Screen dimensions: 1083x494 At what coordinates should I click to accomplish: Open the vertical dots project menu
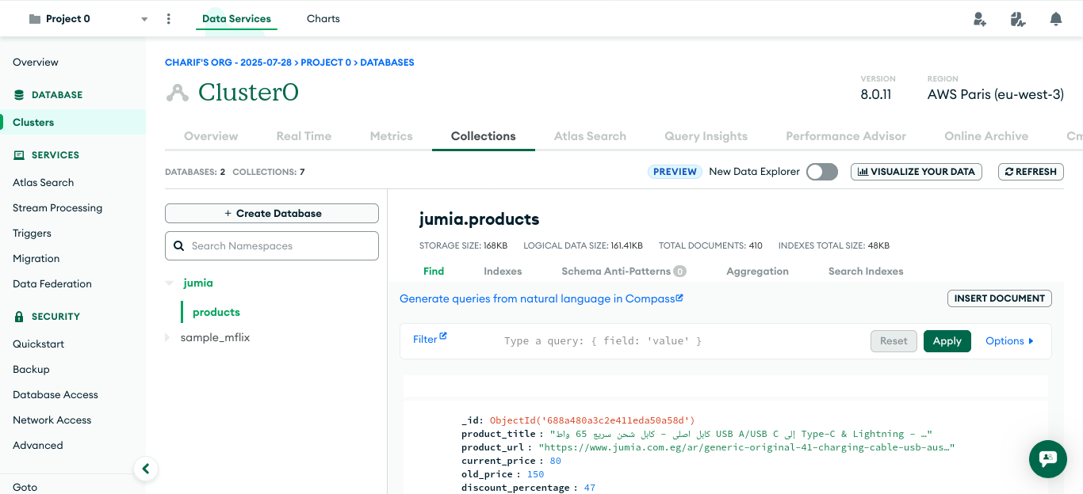(168, 19)
